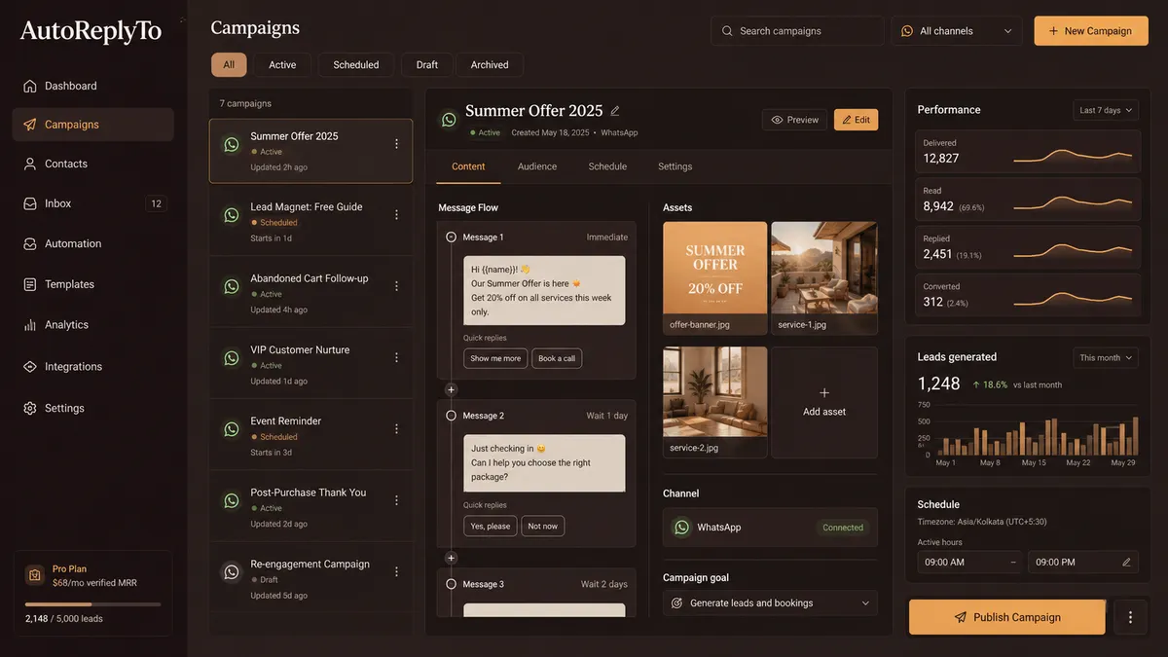Switch to the Content tab
Image resolution: width=1168 pixels, height=657 pixels.
click(468, 166)
